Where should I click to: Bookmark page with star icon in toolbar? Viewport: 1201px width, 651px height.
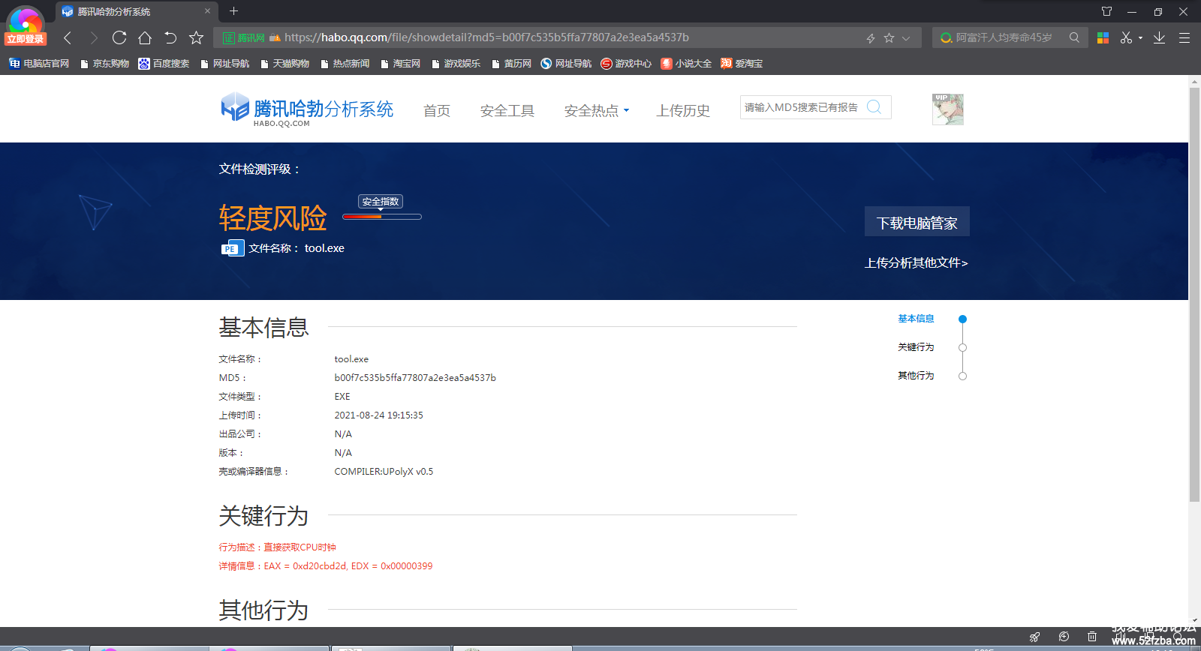click(197, 37)
